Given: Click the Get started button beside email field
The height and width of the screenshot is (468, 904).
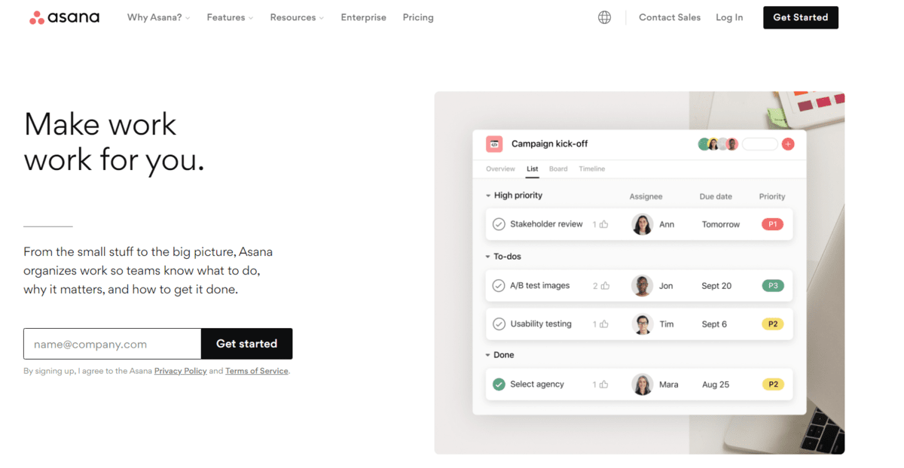Looking at the screenshot, I should pos(247,344).
